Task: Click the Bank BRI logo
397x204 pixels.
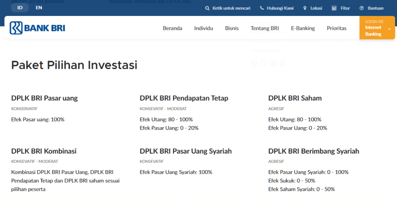Action: [x=37, y=28]
